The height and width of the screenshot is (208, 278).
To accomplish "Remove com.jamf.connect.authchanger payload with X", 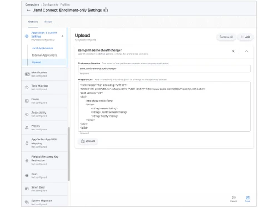I will (x=233, y=51).
